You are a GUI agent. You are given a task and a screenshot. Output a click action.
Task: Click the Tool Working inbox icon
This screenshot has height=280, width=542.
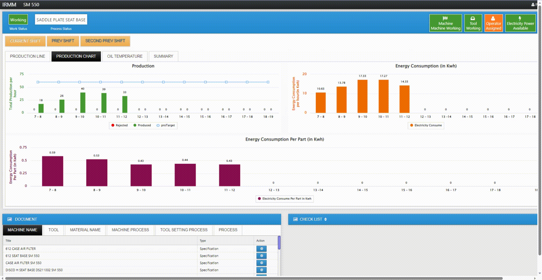click(x=473, y=18)
